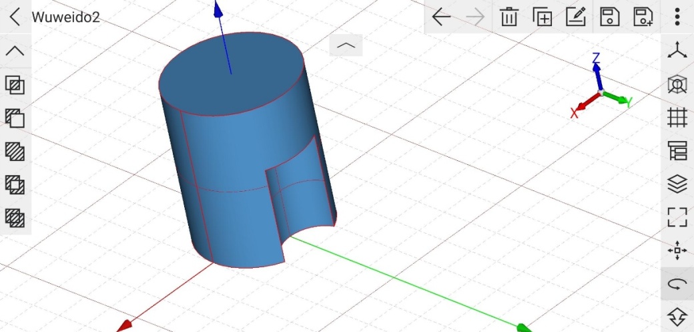Click the bottom-right down arrow icon

click(677, 317)
